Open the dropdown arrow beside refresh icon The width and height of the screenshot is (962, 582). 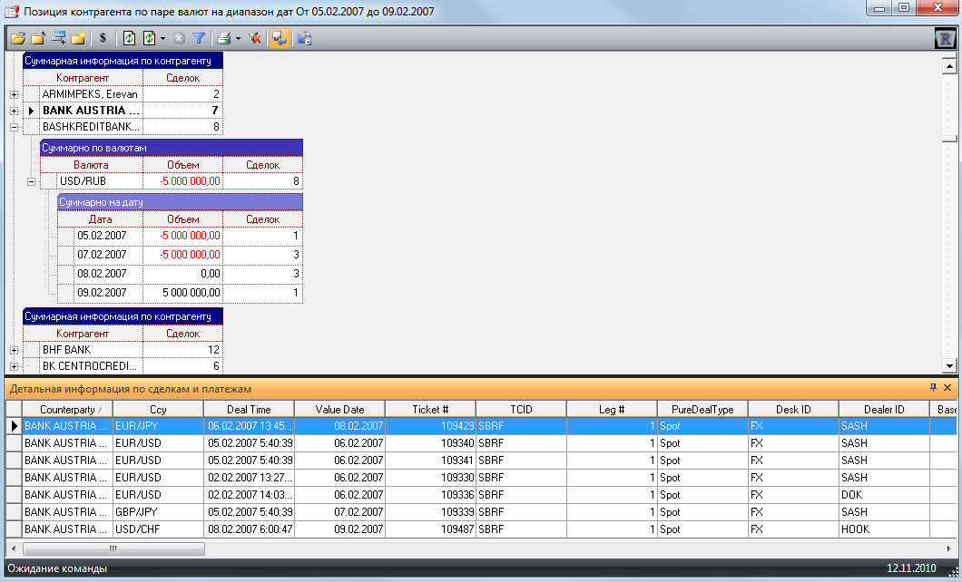(x=162, y=39)
